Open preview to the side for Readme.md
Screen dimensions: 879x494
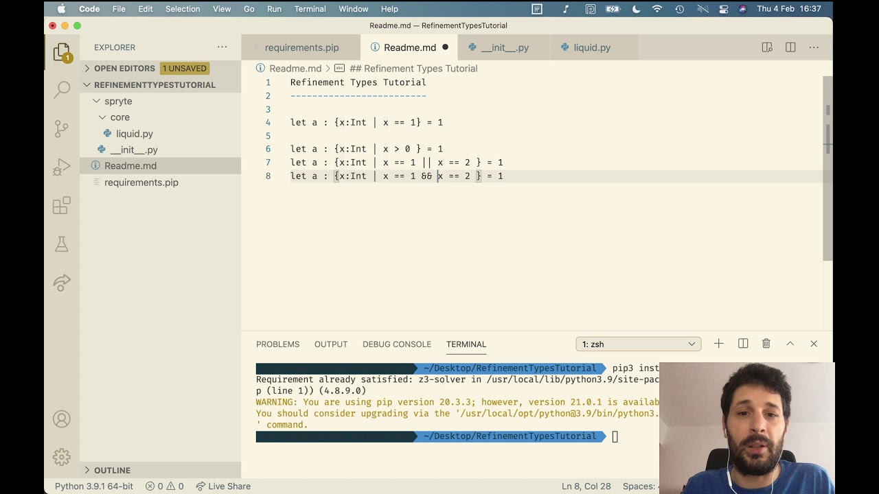767,47
